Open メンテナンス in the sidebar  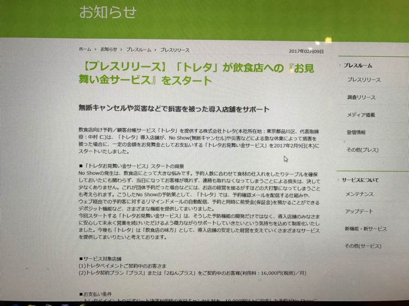pos(359,194)
